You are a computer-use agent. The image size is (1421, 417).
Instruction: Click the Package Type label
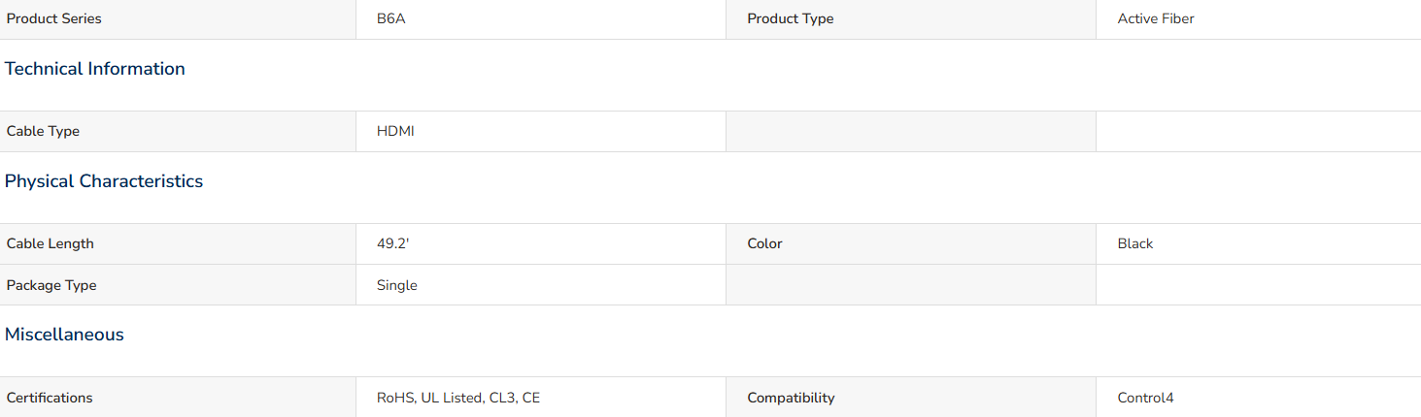coord(51,285)
